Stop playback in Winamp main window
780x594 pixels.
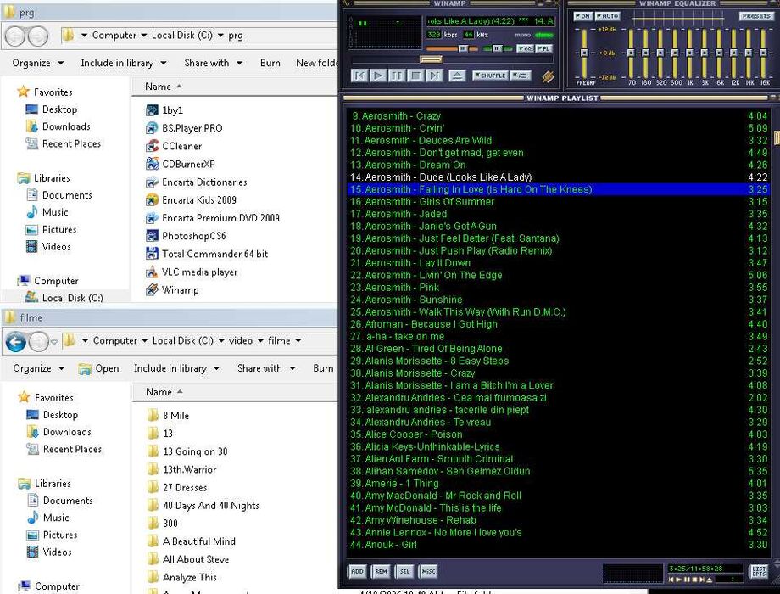(416, 76)
